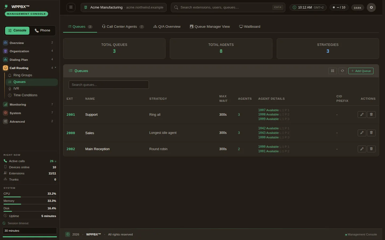This screenshot has width=385, height=240.
Task: Open the Wallboard tab
Action: 250,27
